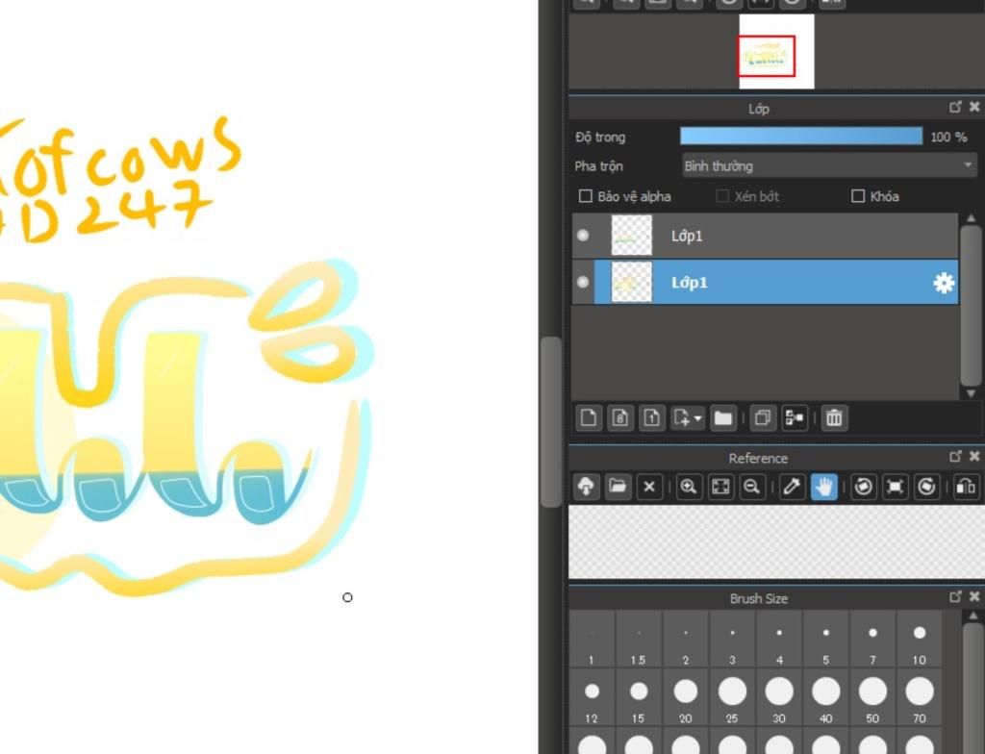Click the highlighted Lớp1 layer thumbnail
Image resolution: width=985 pixels, height=754 pixels.
632,282
